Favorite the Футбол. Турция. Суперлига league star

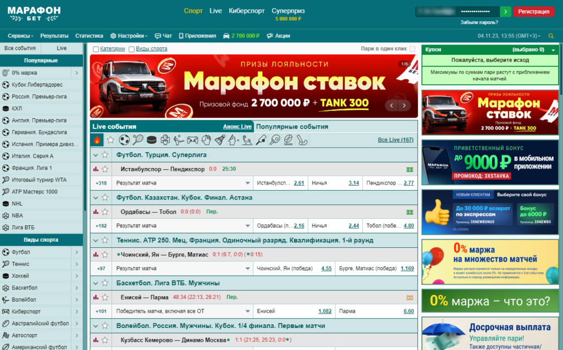[x=105, y=155]
